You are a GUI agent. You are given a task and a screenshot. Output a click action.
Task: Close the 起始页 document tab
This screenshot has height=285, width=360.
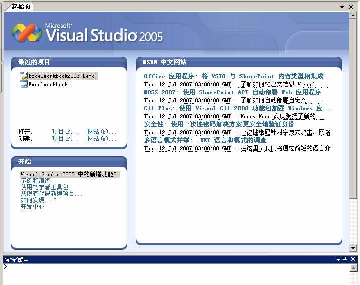(x=351, y=7)
